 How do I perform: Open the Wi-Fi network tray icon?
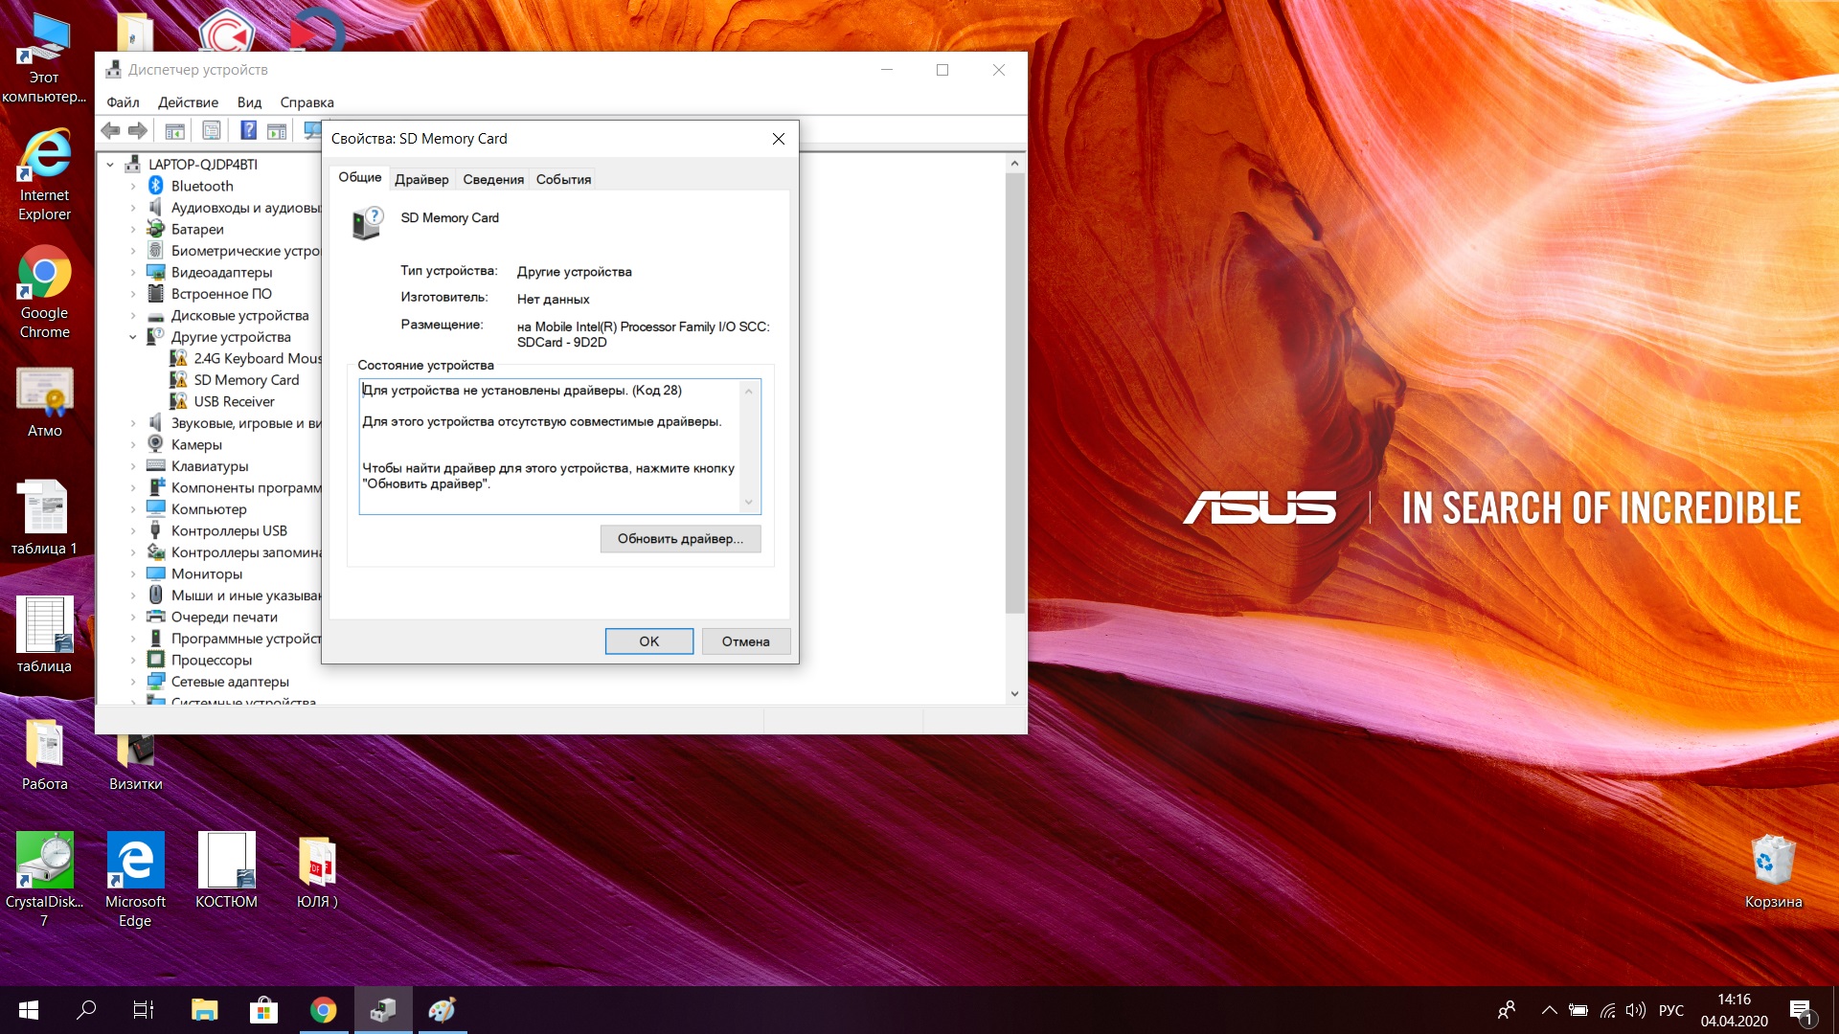tap(1608, 1010)
